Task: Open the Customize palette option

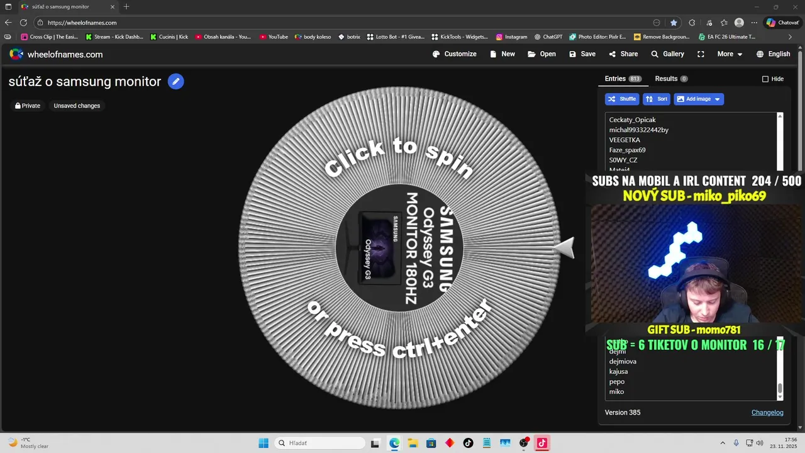Action: tap(455, 54)
